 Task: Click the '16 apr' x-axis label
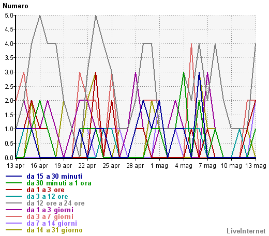click(x=39, y=166)
